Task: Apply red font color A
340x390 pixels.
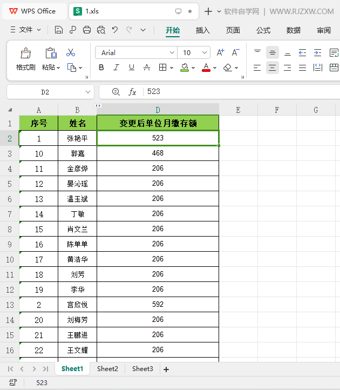Action: 206,68
